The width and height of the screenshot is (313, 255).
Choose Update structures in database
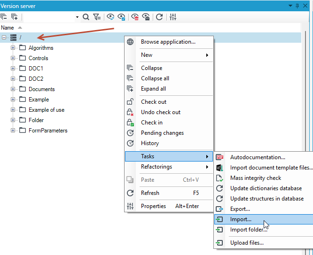[264, 199]
